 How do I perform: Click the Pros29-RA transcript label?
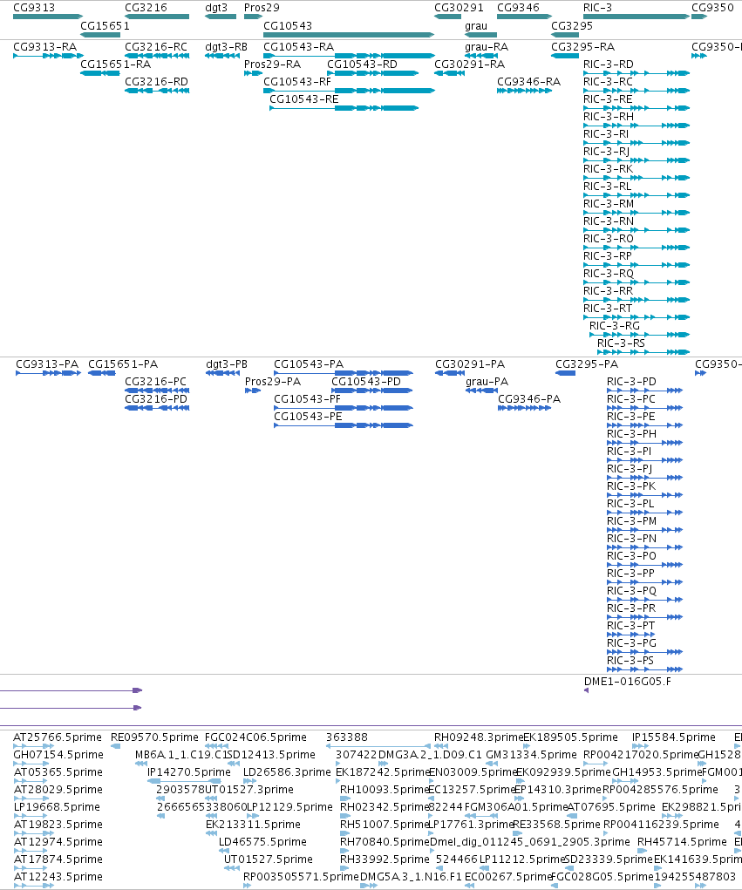pyautogui.click(x=273, y=65)
